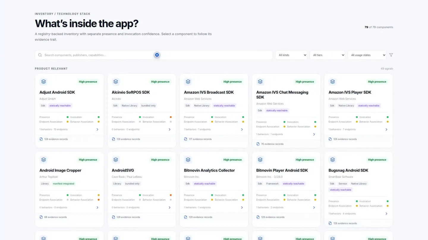The width and height of the screenshot is (428, 240).
Task: Expand Amazon IVS Broadcast SDK behaviors chevron
Action: coord(242,129)
